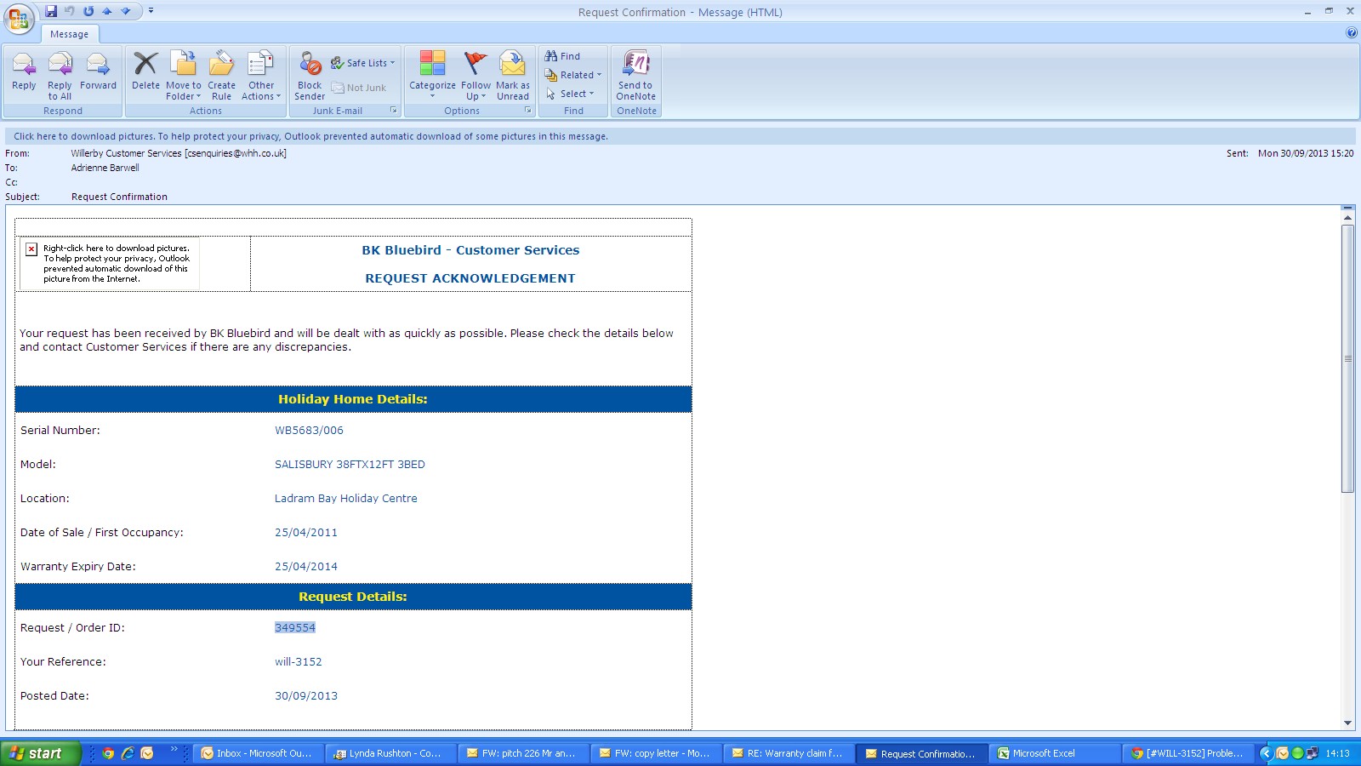Click the model SALISBURY 38FTX12FT 3BED
The image size is (1361, 766).
[x=350, y=464]
